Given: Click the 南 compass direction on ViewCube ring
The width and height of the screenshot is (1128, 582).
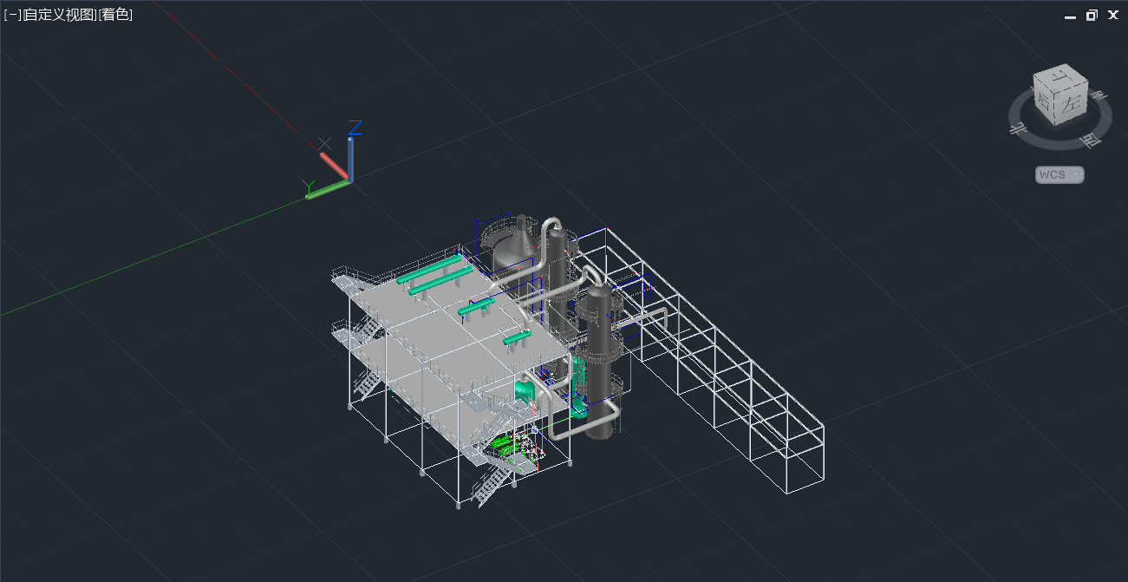Looking at the screenshot, I should click(x=1099, y=95).
